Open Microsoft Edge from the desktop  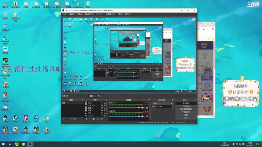[5, 40]
